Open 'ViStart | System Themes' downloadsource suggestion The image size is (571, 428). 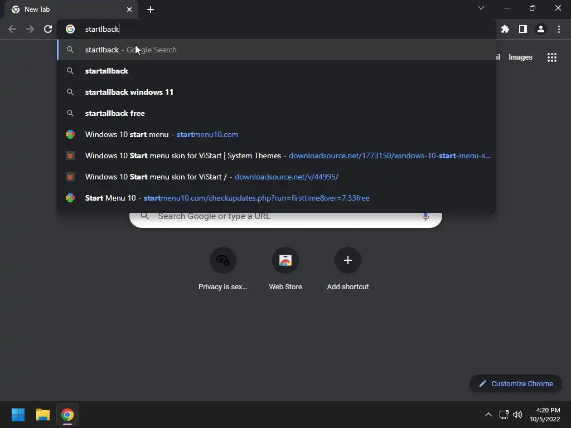pos(277,155)
